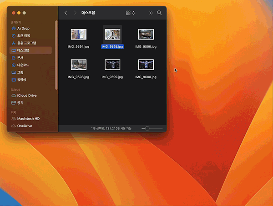273x206 pixels.
Task: Click the IMG_9594.jpg file name
Action: tap(79, 47)
